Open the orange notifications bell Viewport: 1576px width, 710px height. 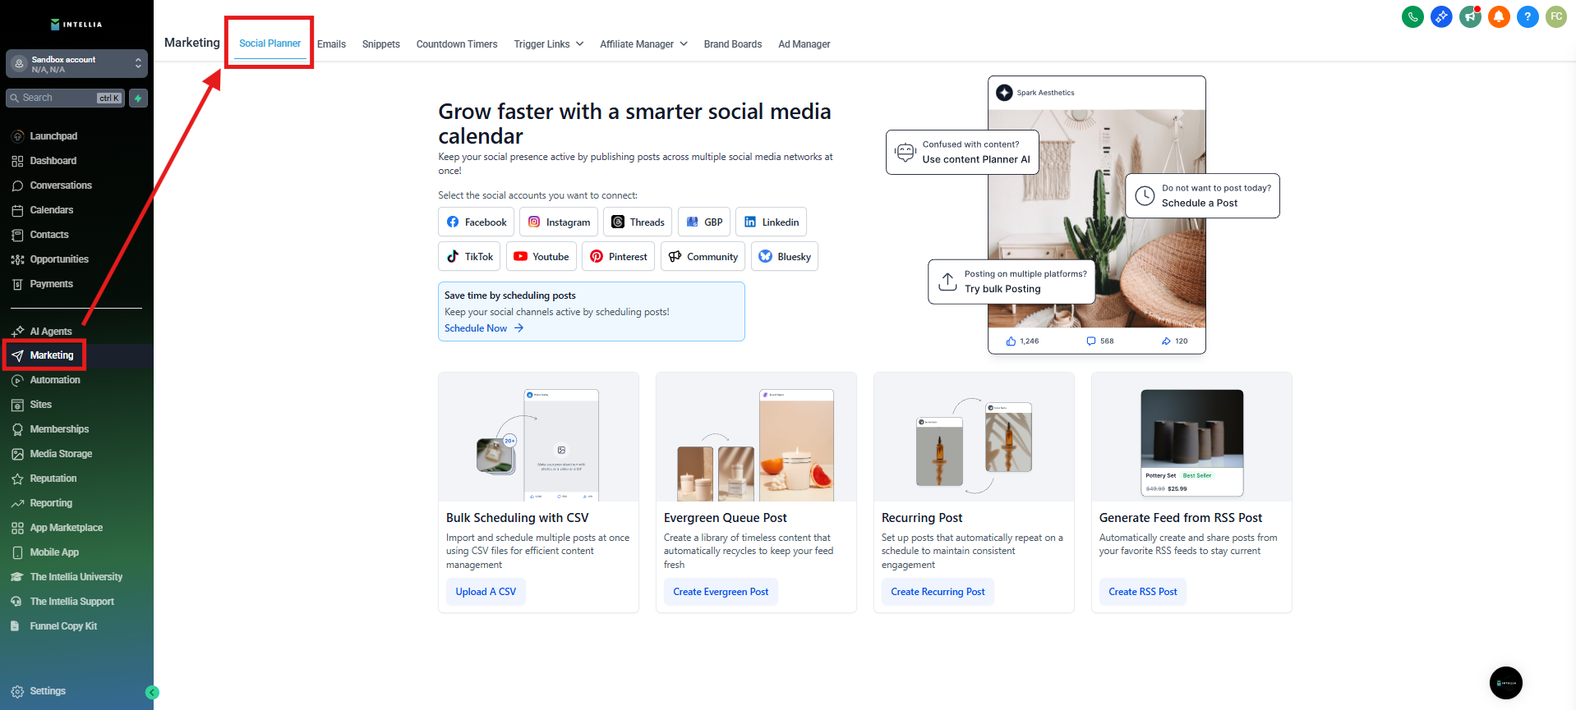point(1499,16)
